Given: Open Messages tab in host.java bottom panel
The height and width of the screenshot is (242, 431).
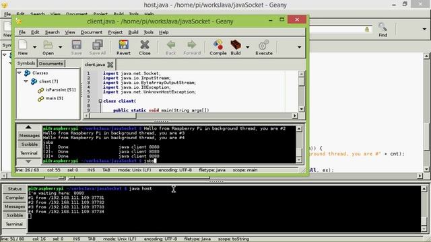Looking at the screenshot, I should click(15, 206).
